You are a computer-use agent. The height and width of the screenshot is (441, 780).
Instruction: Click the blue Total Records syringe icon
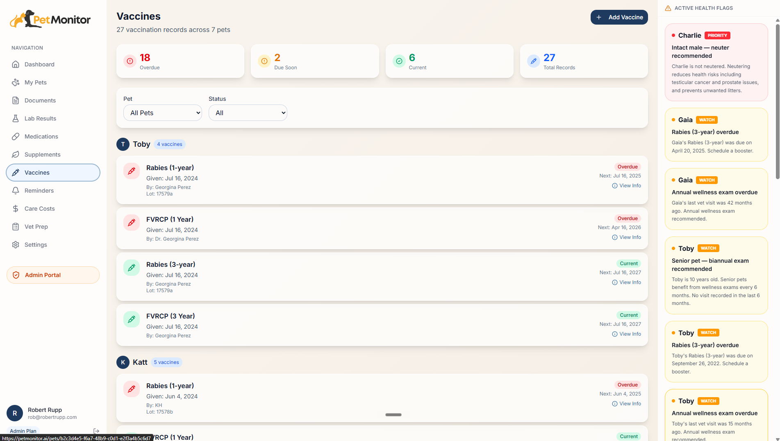[x=534, y=61]
